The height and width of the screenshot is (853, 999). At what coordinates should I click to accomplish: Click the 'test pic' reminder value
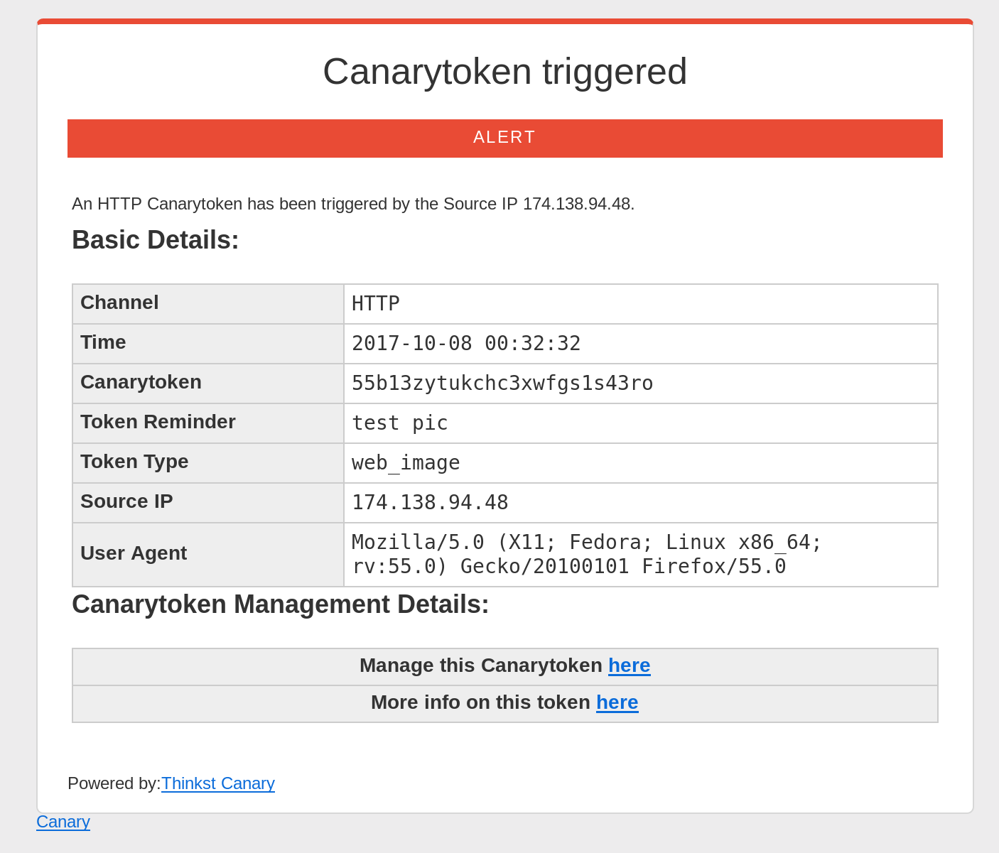(400, 423)
